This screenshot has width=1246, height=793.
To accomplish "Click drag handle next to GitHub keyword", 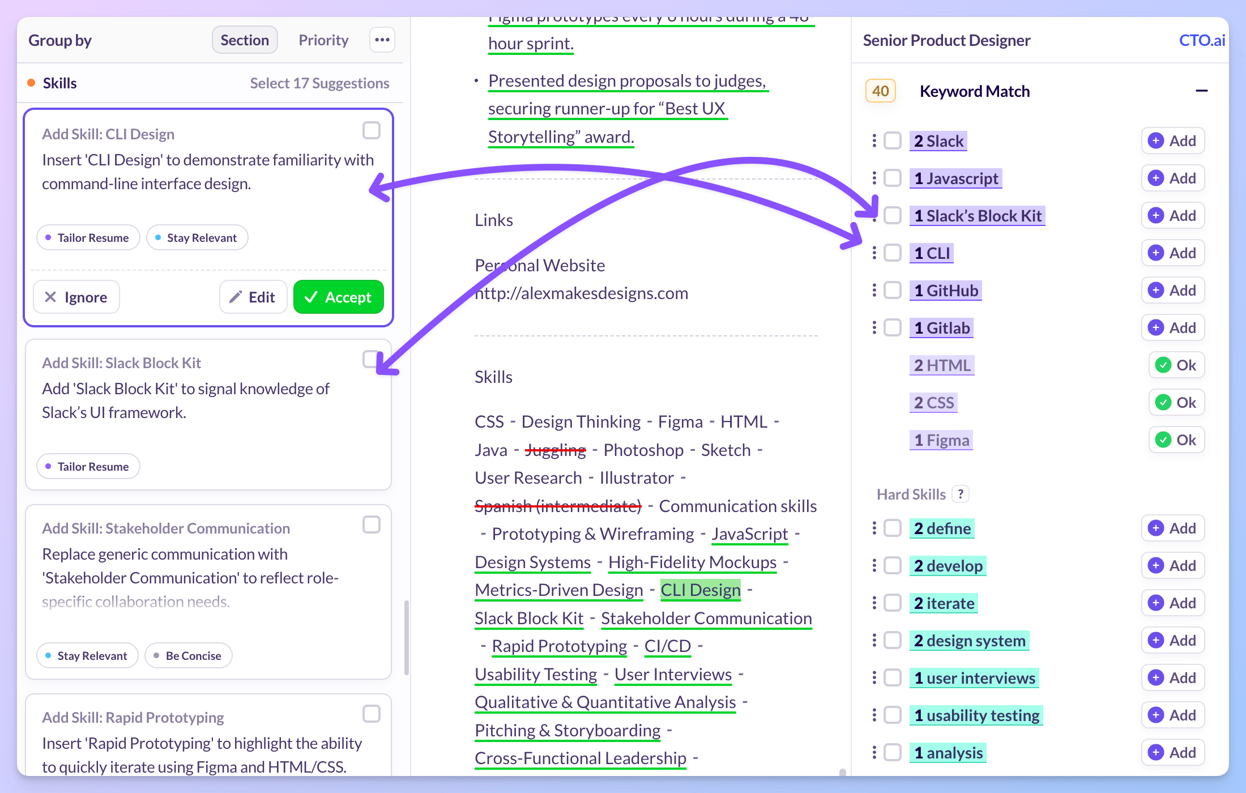I will (x=874, y=290).
